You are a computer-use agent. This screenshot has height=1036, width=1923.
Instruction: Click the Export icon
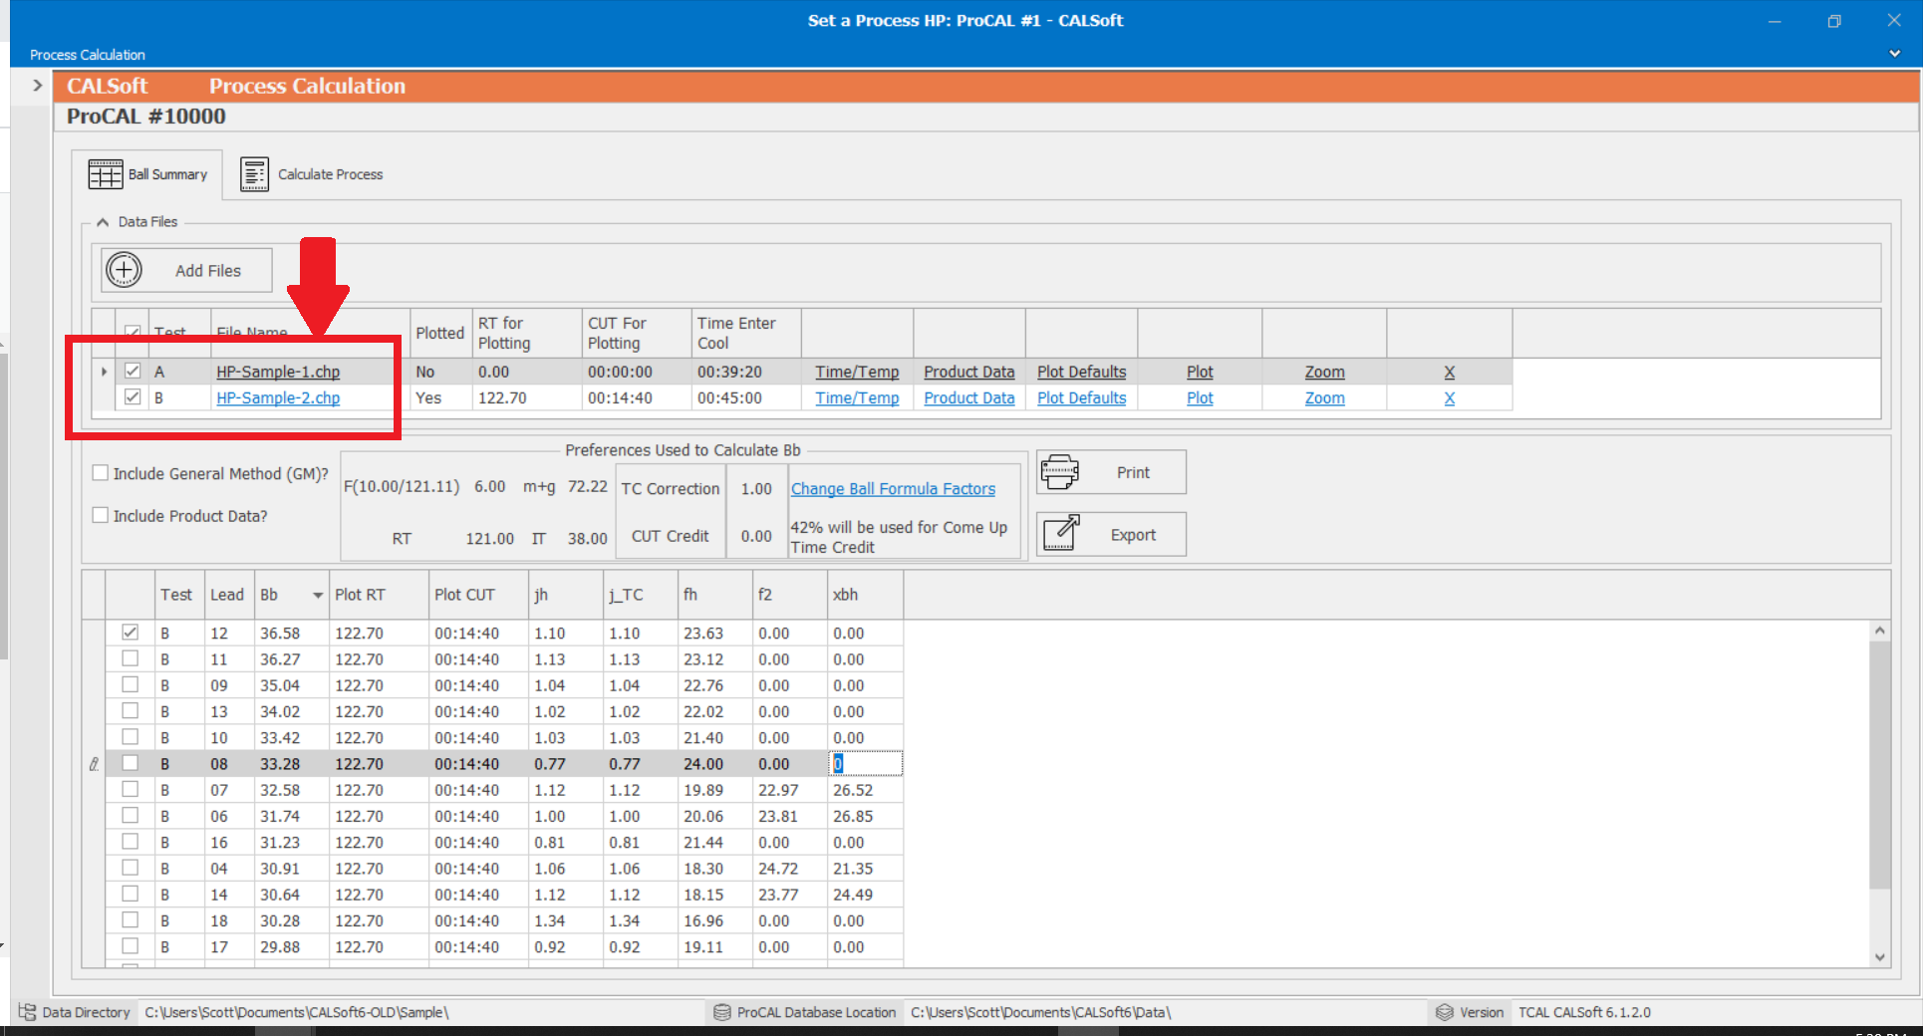(1061, 534)
